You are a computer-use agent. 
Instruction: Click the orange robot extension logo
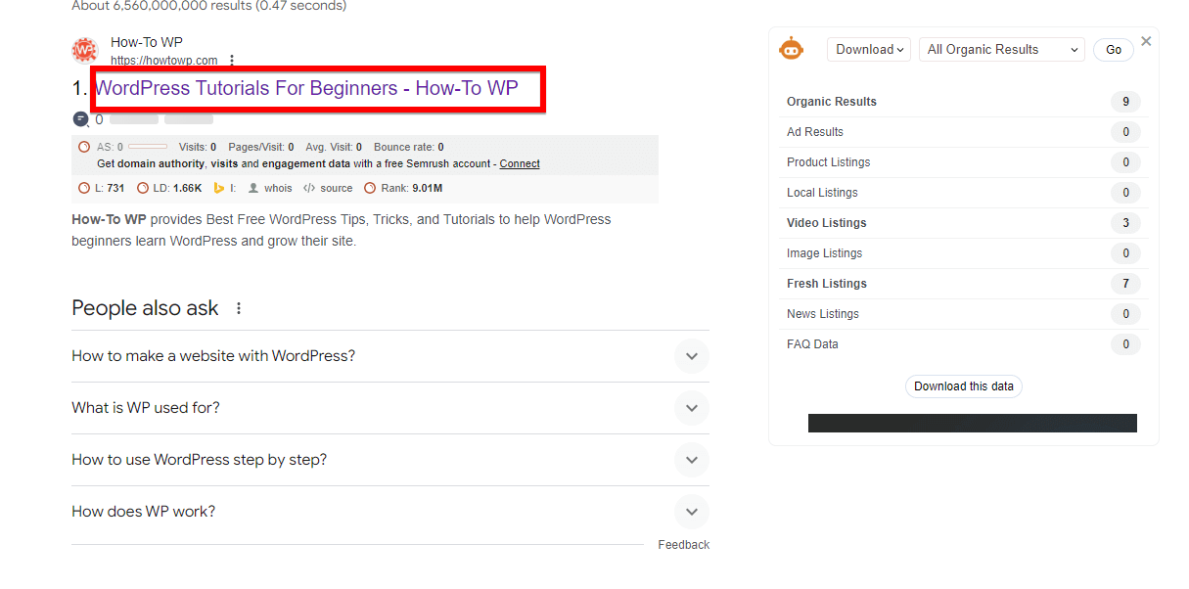791,49
